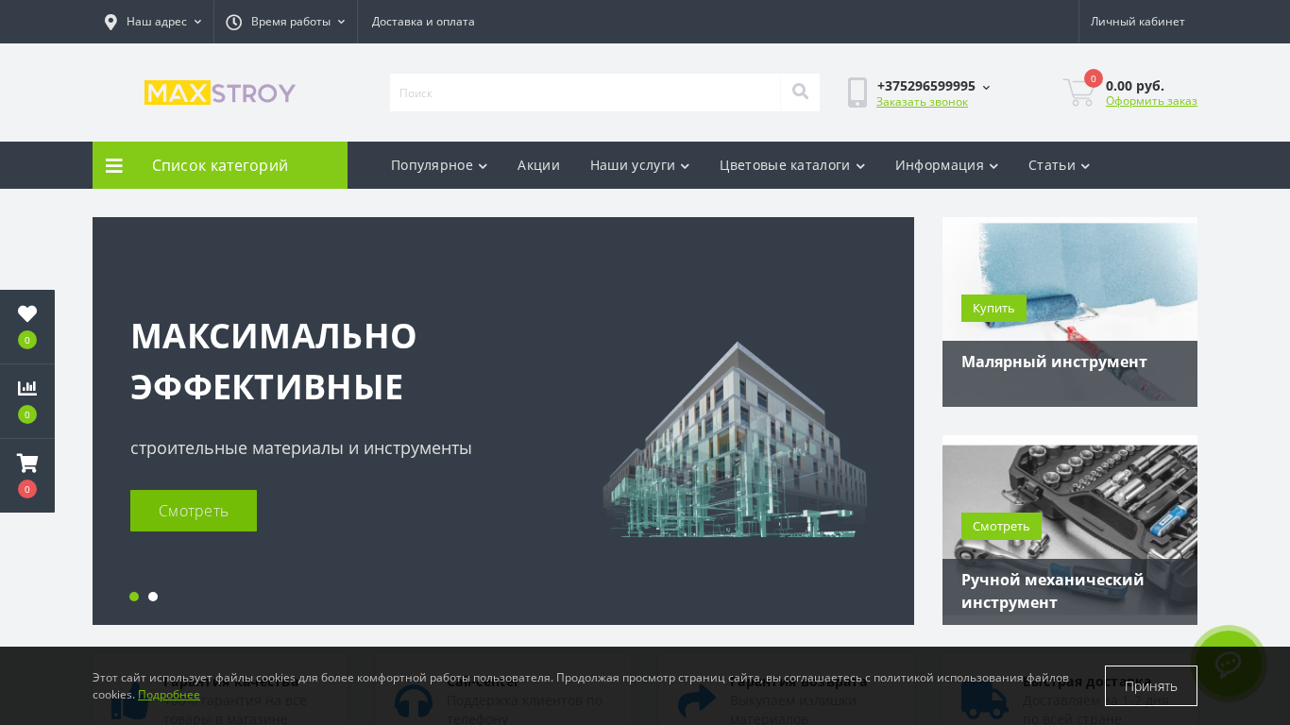Click the Заказать звонок link
The width and height of the screenshot is (1290, 725).
(x=922, y=102)
